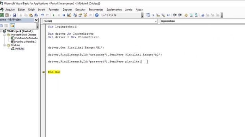Click the Insert UserForm toolbar icon
The image size is (245, 137).
point(7,15)
